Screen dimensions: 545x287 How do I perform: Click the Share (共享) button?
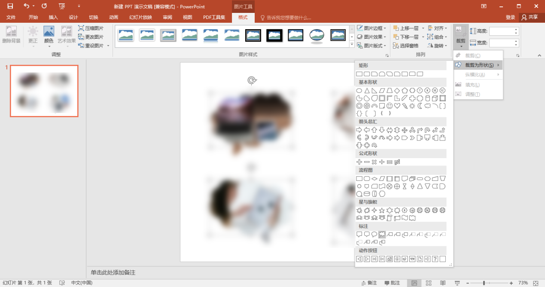[529, 17]
